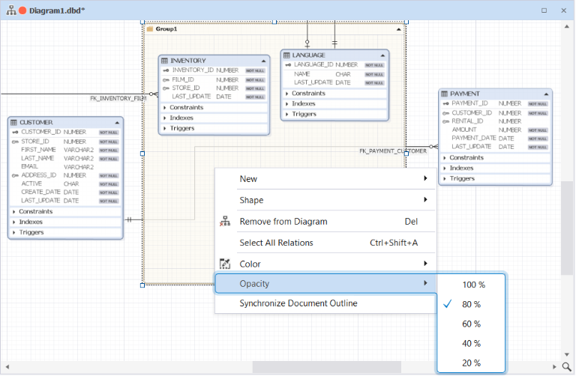Collapse the LANGUAGE table using header arrow

[382, 55]
